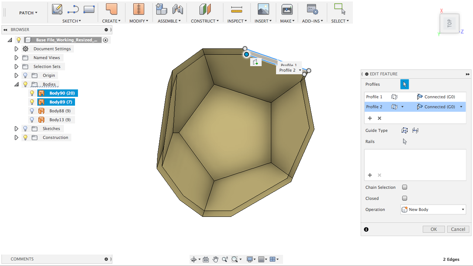This screenshot has height=266, width=473.
Task: Enable the Closed checkbox
Action: coord(405,198)
